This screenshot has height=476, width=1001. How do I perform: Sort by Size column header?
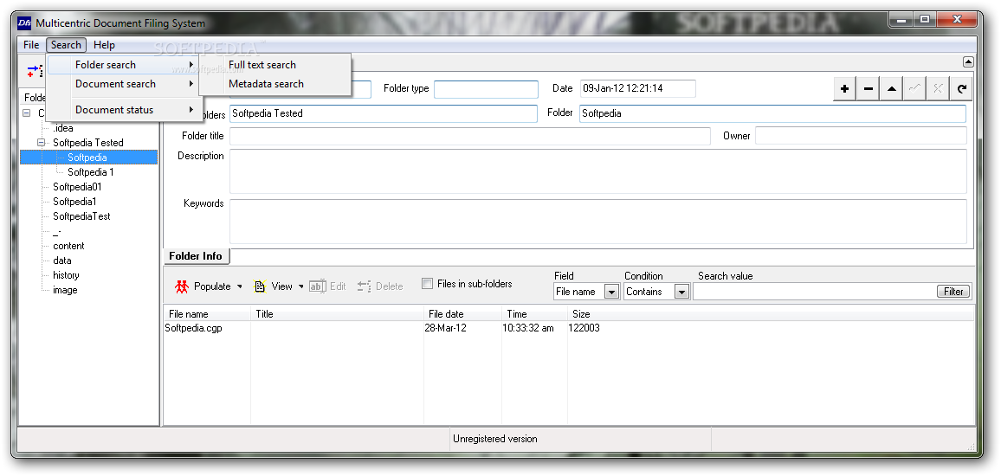772,314
